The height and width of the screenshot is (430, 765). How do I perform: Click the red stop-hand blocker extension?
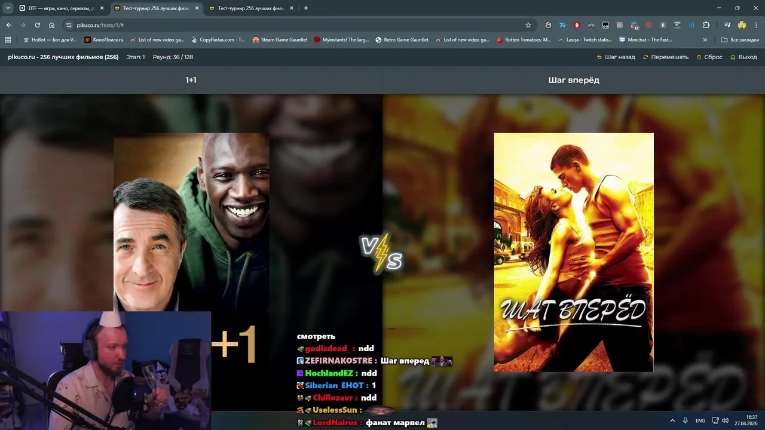(x=577, y=25)
